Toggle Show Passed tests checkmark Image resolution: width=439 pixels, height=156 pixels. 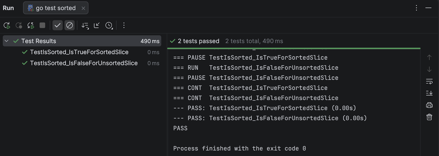click(x=57, y=25)
